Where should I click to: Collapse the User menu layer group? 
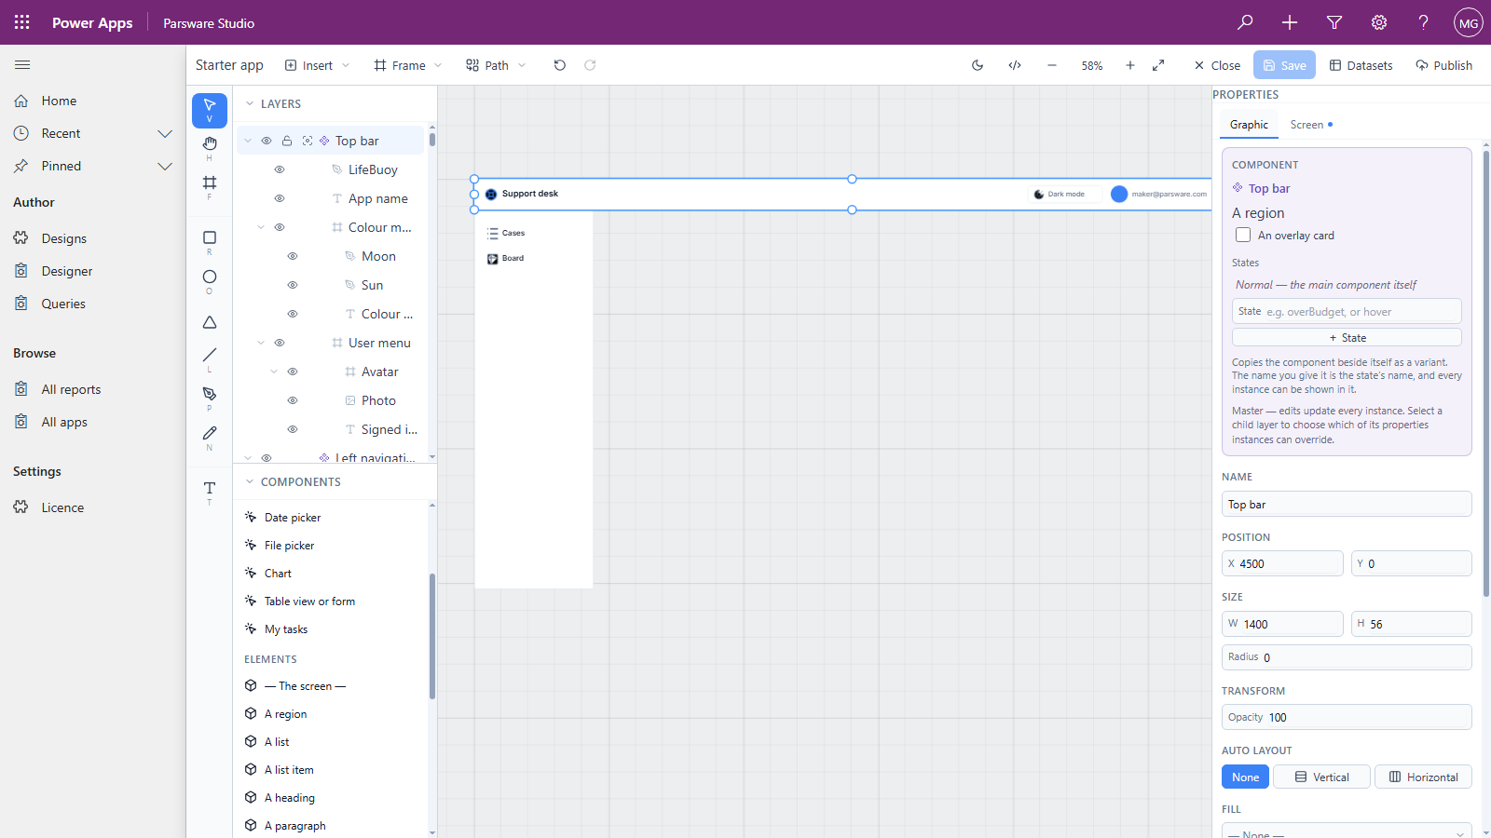pos(261,343)
